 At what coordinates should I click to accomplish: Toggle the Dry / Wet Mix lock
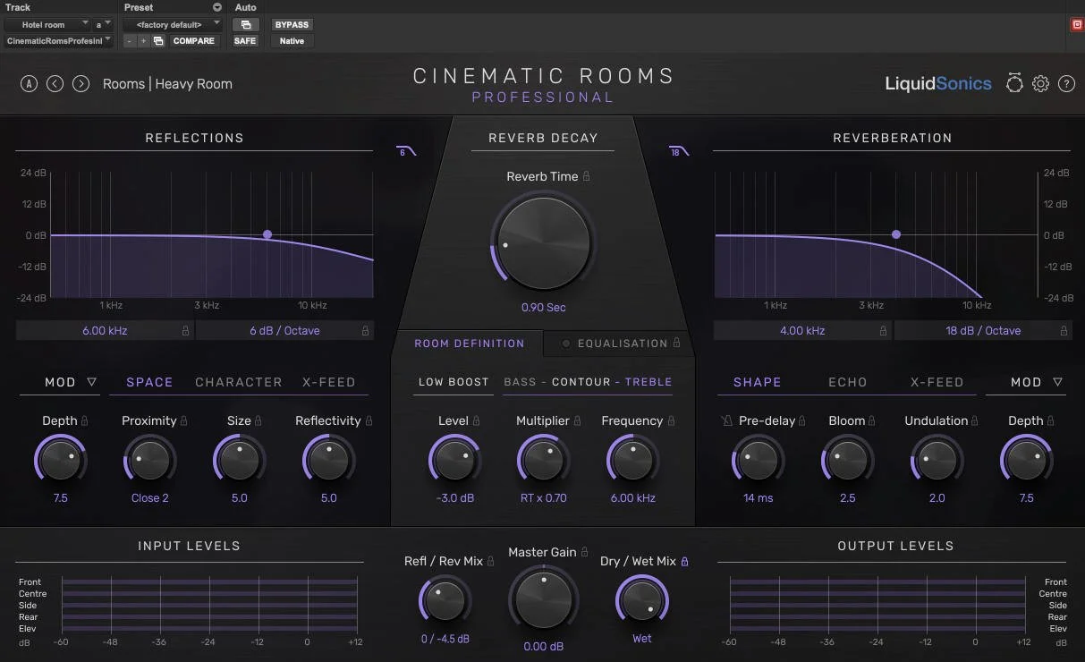coord(685,561)
